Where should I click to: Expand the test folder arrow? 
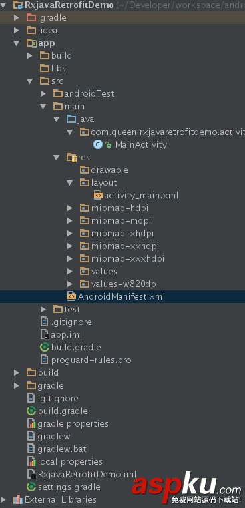tap(43, 309)
